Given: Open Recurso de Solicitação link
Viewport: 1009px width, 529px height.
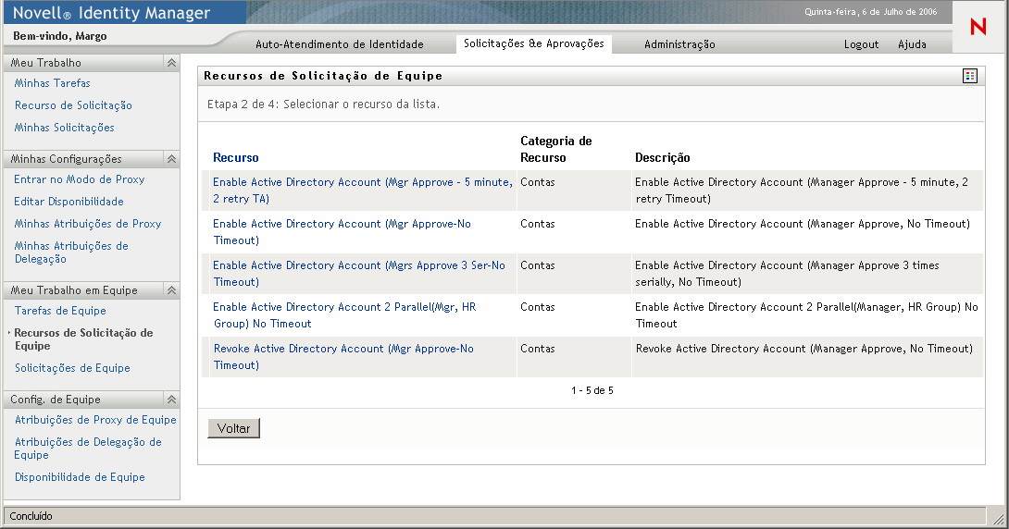Looking at the screenshot, I should click(x=73, y=105).
